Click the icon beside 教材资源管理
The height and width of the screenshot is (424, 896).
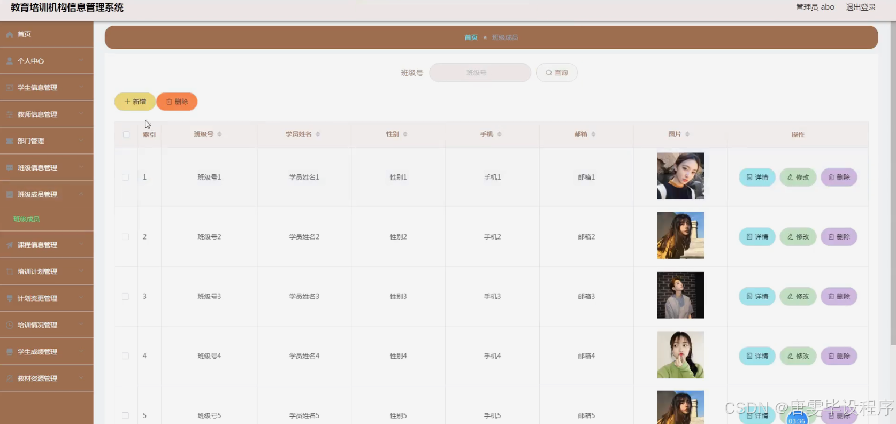10,379
